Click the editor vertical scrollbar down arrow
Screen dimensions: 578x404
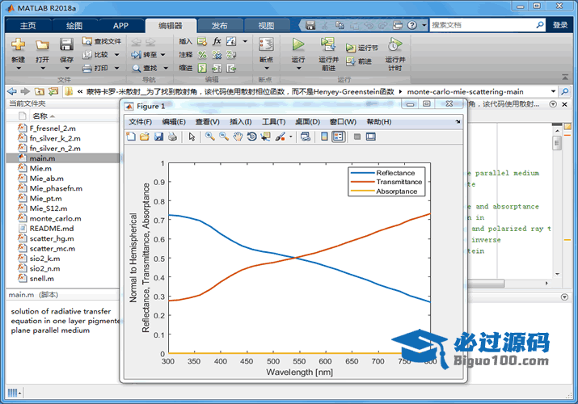(557, 274)
